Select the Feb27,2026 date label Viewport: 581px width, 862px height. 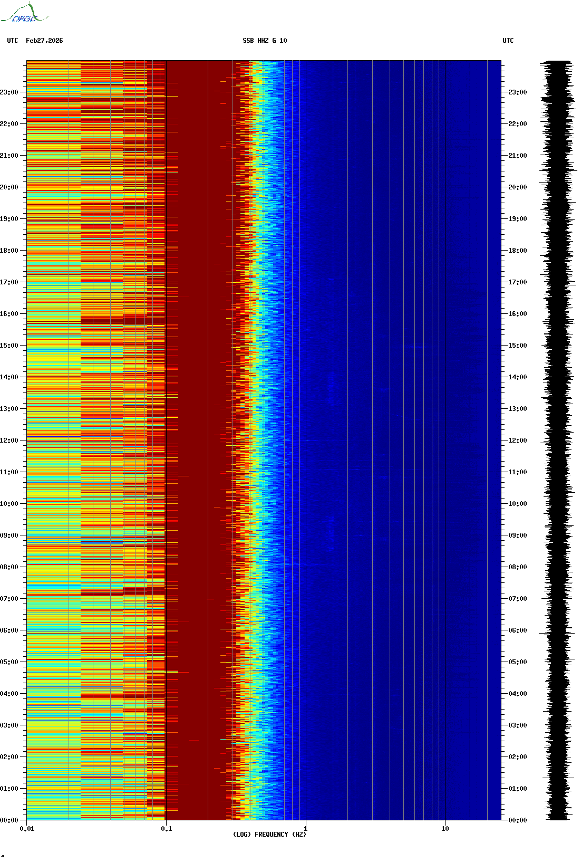click(44, 41)
